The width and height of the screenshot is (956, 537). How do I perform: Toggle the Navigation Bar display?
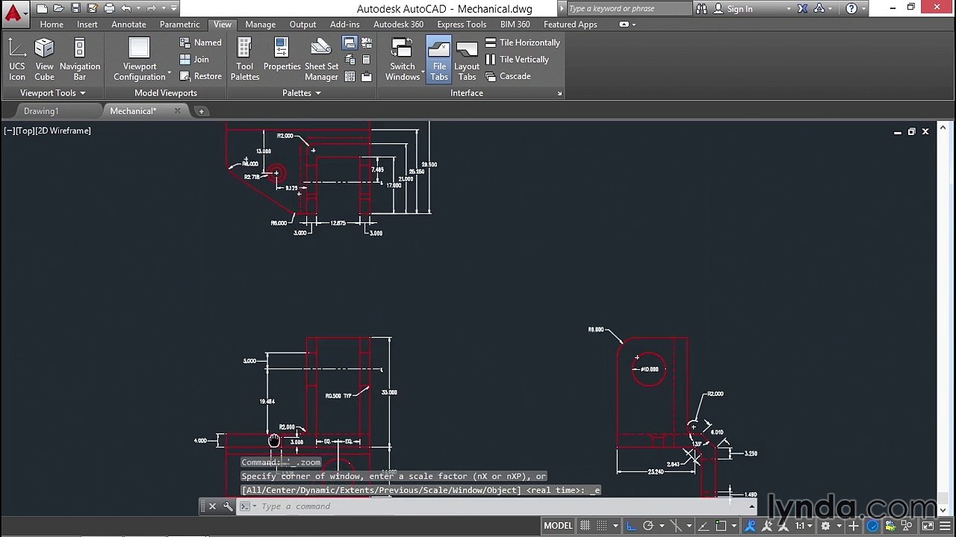(x=80, y=60)
